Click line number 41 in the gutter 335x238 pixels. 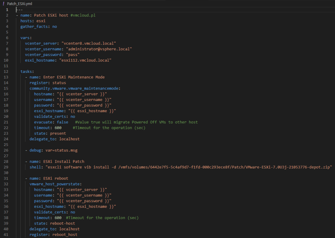tap(7, 235)
